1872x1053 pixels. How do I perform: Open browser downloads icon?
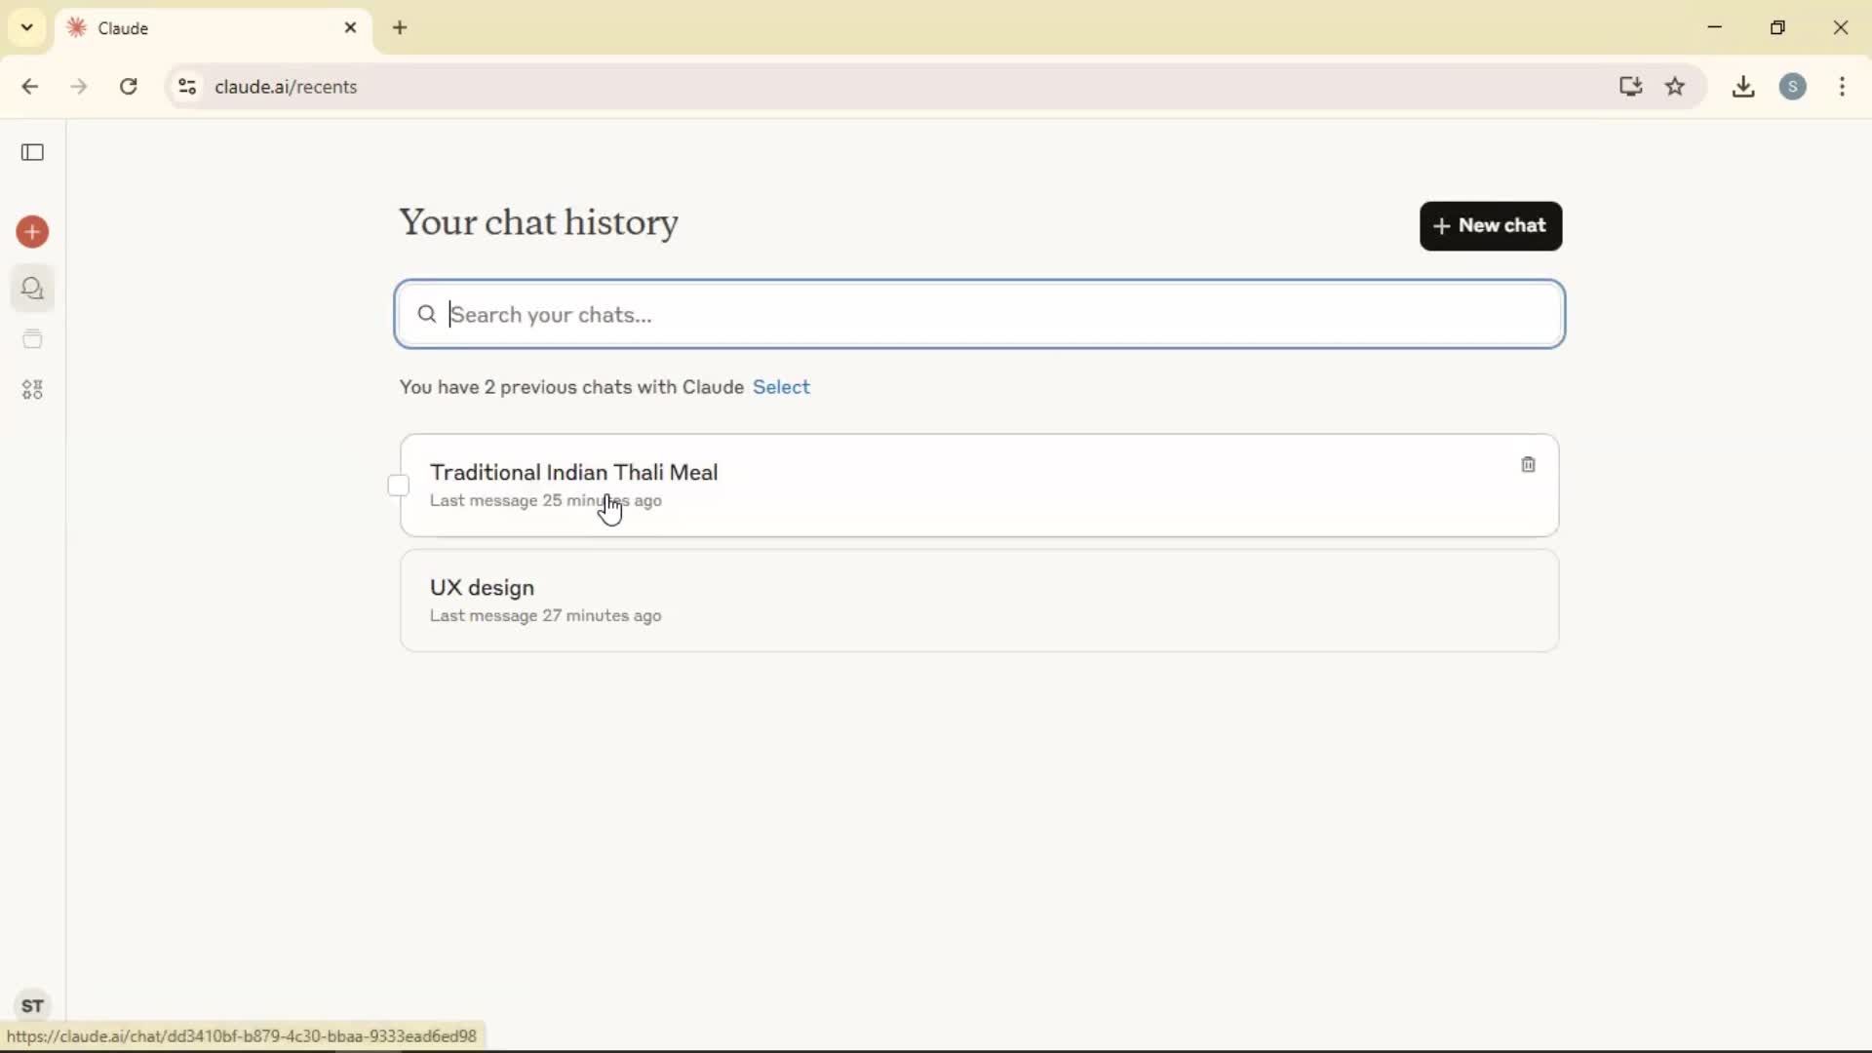click(1743, 87)
